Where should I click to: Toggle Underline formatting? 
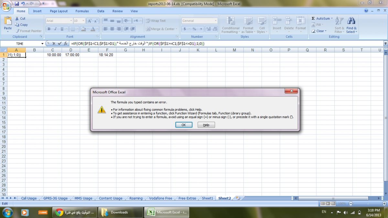pos(62,29)
